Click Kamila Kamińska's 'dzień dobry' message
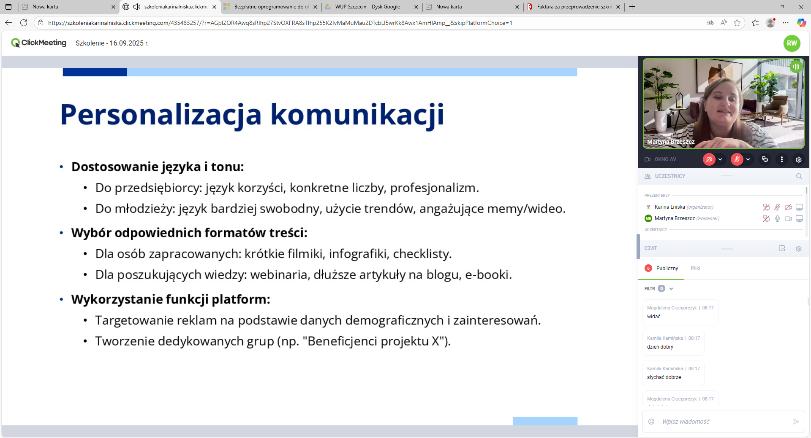 673,343
